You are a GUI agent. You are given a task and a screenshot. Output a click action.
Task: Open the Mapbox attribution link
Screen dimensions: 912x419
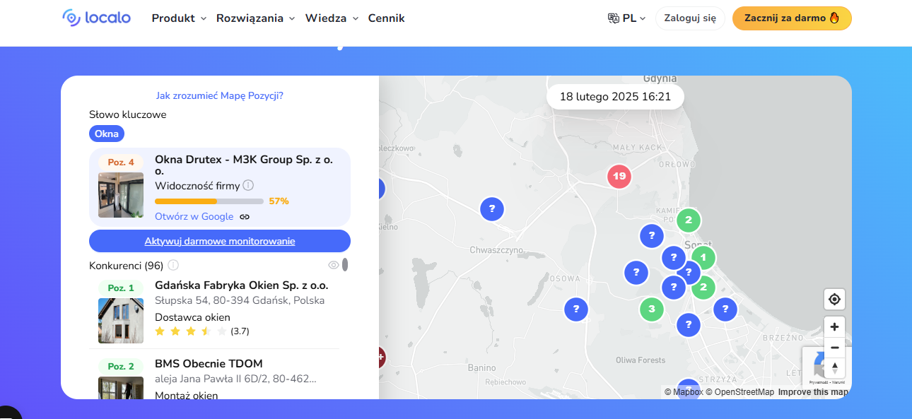click(x=683, y=392)
